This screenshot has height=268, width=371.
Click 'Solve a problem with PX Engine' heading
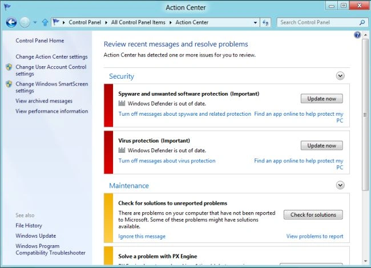pyautogui.click(x=158, y=257)
